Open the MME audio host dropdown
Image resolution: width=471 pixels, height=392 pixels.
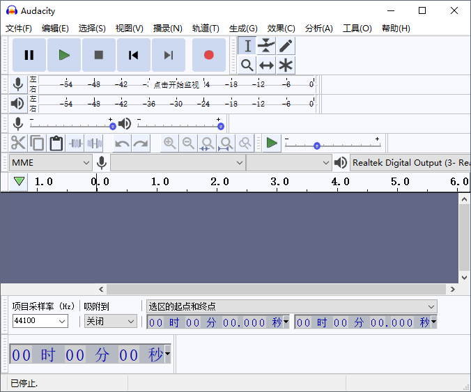pos(50,163)
